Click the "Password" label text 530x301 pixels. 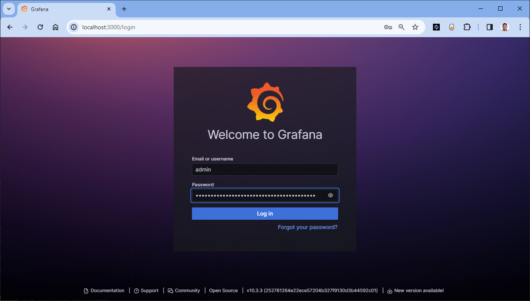coord(203,185)
